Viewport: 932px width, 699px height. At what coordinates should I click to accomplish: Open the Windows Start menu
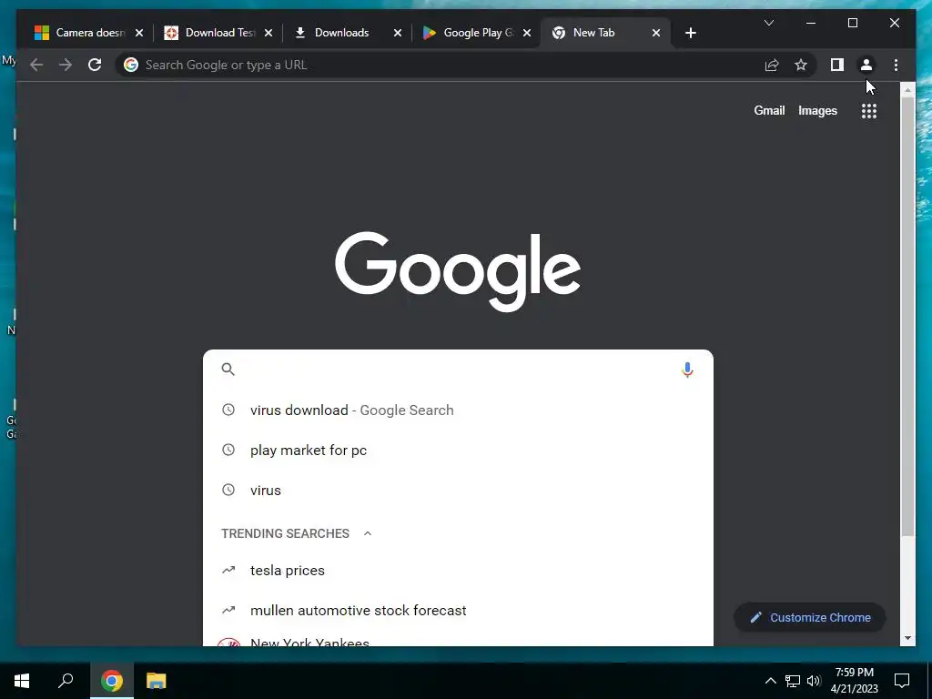pos(22,681)
